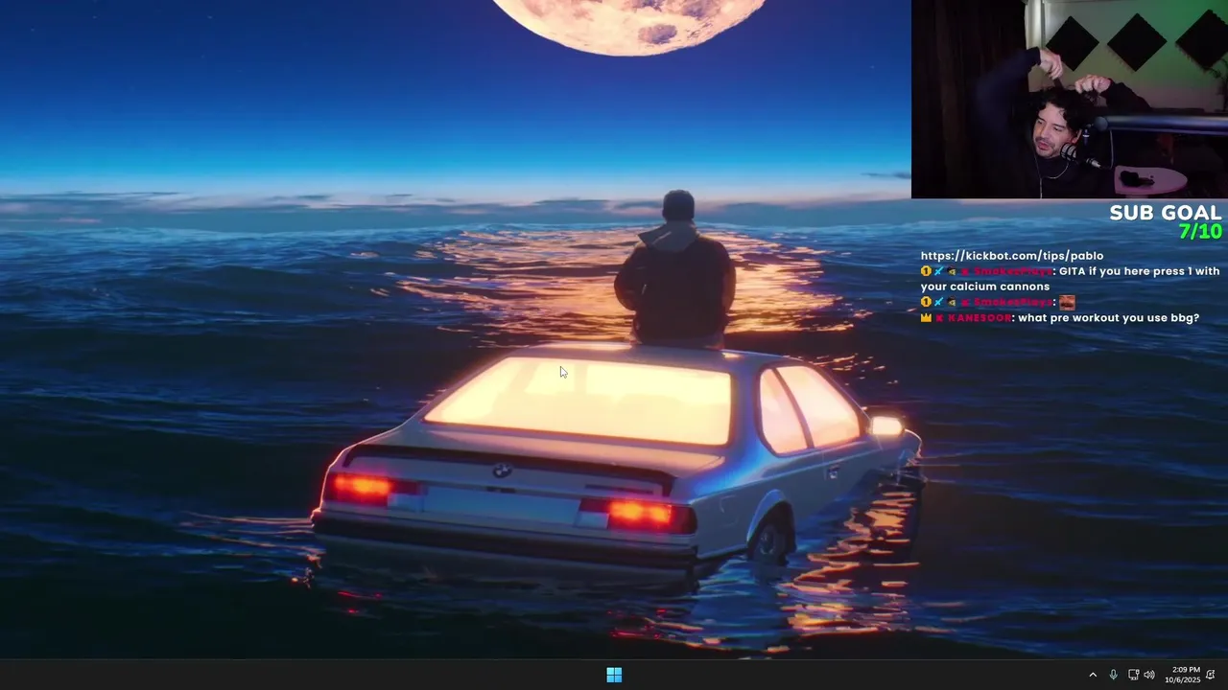Open the network connection tray icon
1228x690 pixels.
tap(1133, 675)
